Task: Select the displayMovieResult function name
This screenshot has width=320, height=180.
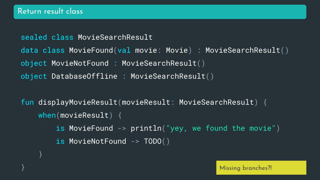Action: point(78,102)
